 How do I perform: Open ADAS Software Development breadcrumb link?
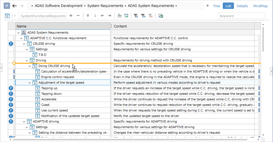tap(59, 6)
